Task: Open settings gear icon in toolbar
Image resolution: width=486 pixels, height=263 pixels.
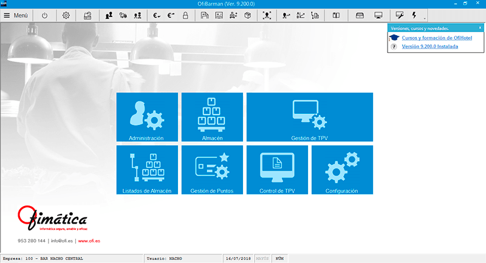Action: (x=67, y=15)
